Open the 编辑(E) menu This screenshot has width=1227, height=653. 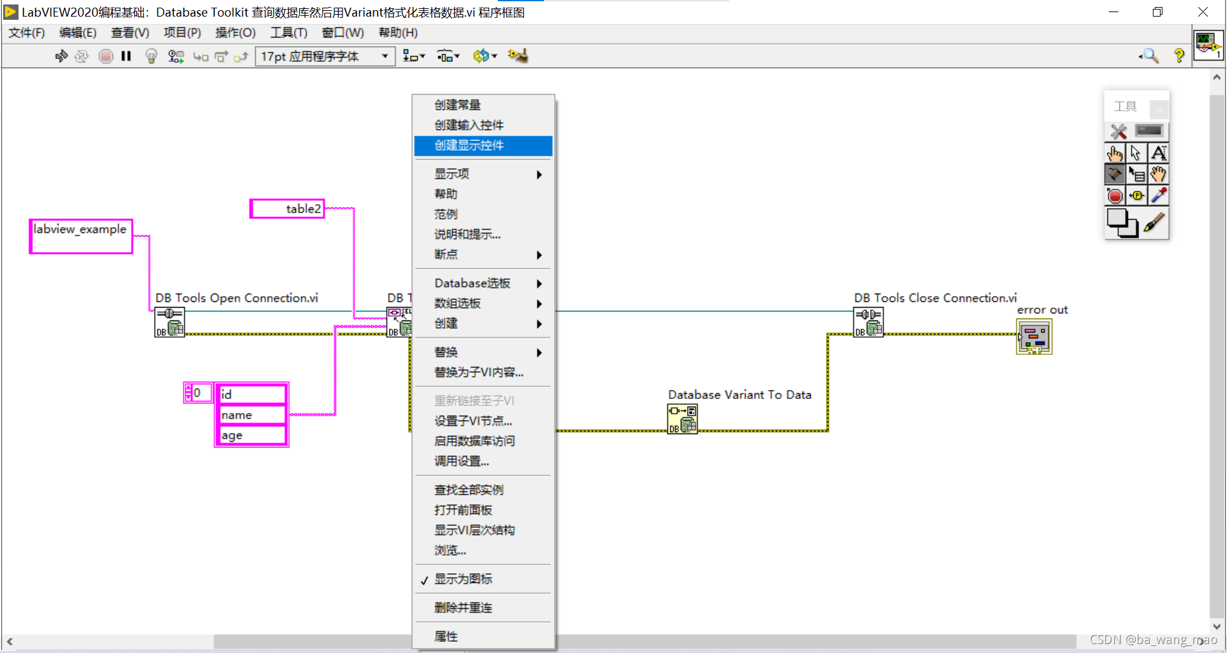pyautogui.click(x=78, y=33)
